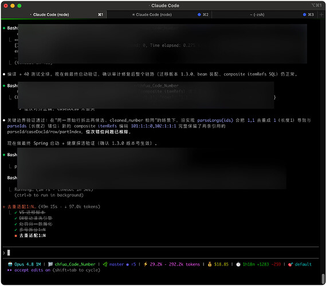
Task: Click the clock icon before 1h18m
Action: (238, 264)
